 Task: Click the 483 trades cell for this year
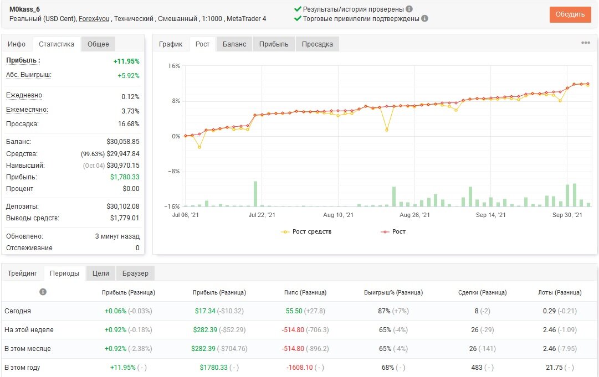pos(477,368)
